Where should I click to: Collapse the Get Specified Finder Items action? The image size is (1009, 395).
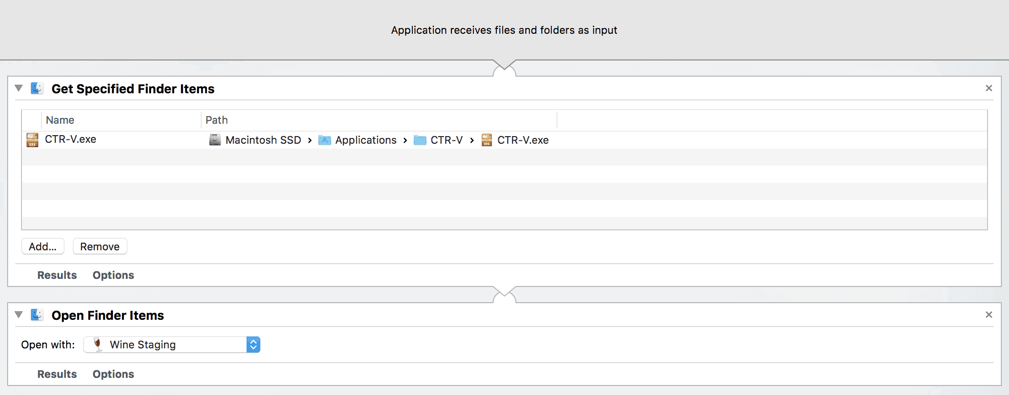19,88
